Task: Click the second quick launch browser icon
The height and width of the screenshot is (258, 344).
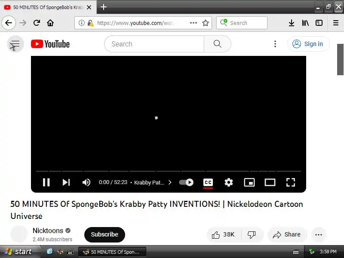Action: point(60,252)
